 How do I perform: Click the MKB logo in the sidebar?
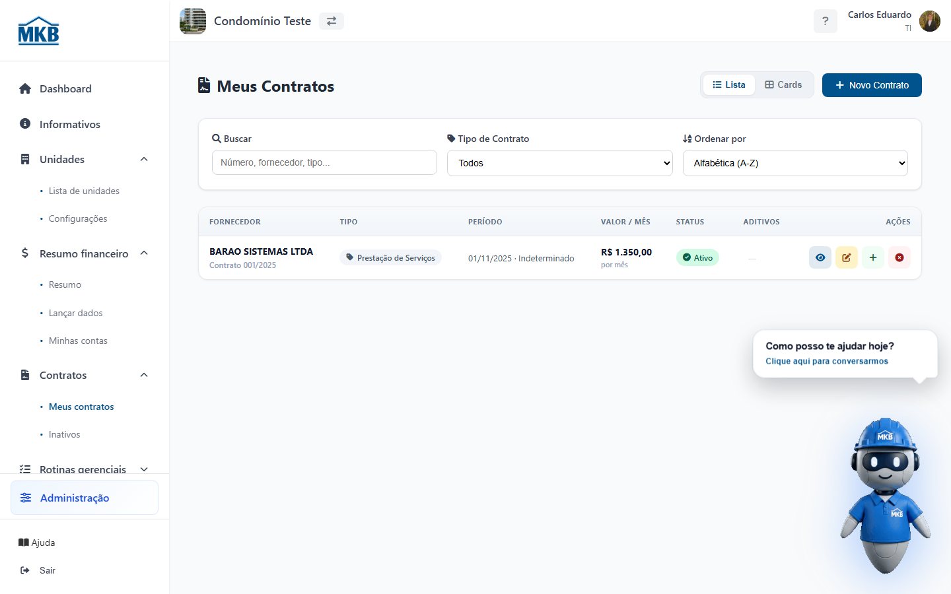[x=38, y=30]
